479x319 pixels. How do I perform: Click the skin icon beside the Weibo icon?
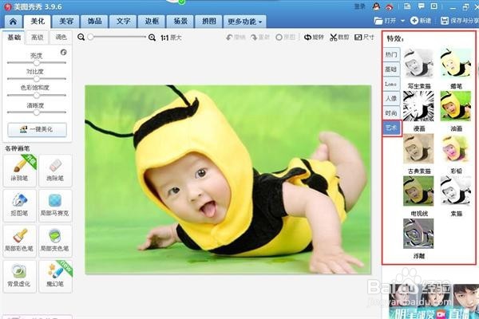pos(407,6)
